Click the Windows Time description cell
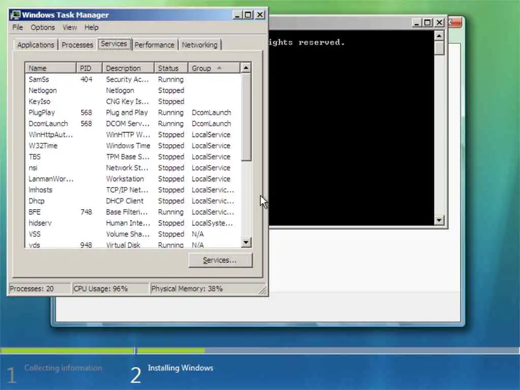The image size is (520, 390). 128,146
